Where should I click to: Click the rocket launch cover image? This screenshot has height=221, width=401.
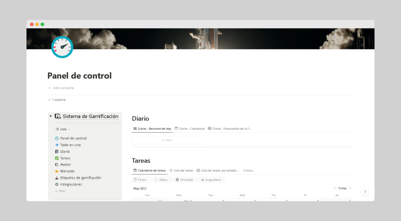[200, 39]
